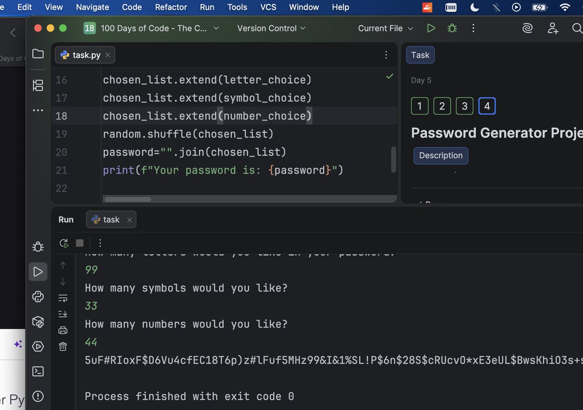Viewport: 583px width, 410px height.
Task: Click the Bluetooth icon in the menu bar
Action: pyautogui.click(x=496, y=7)
